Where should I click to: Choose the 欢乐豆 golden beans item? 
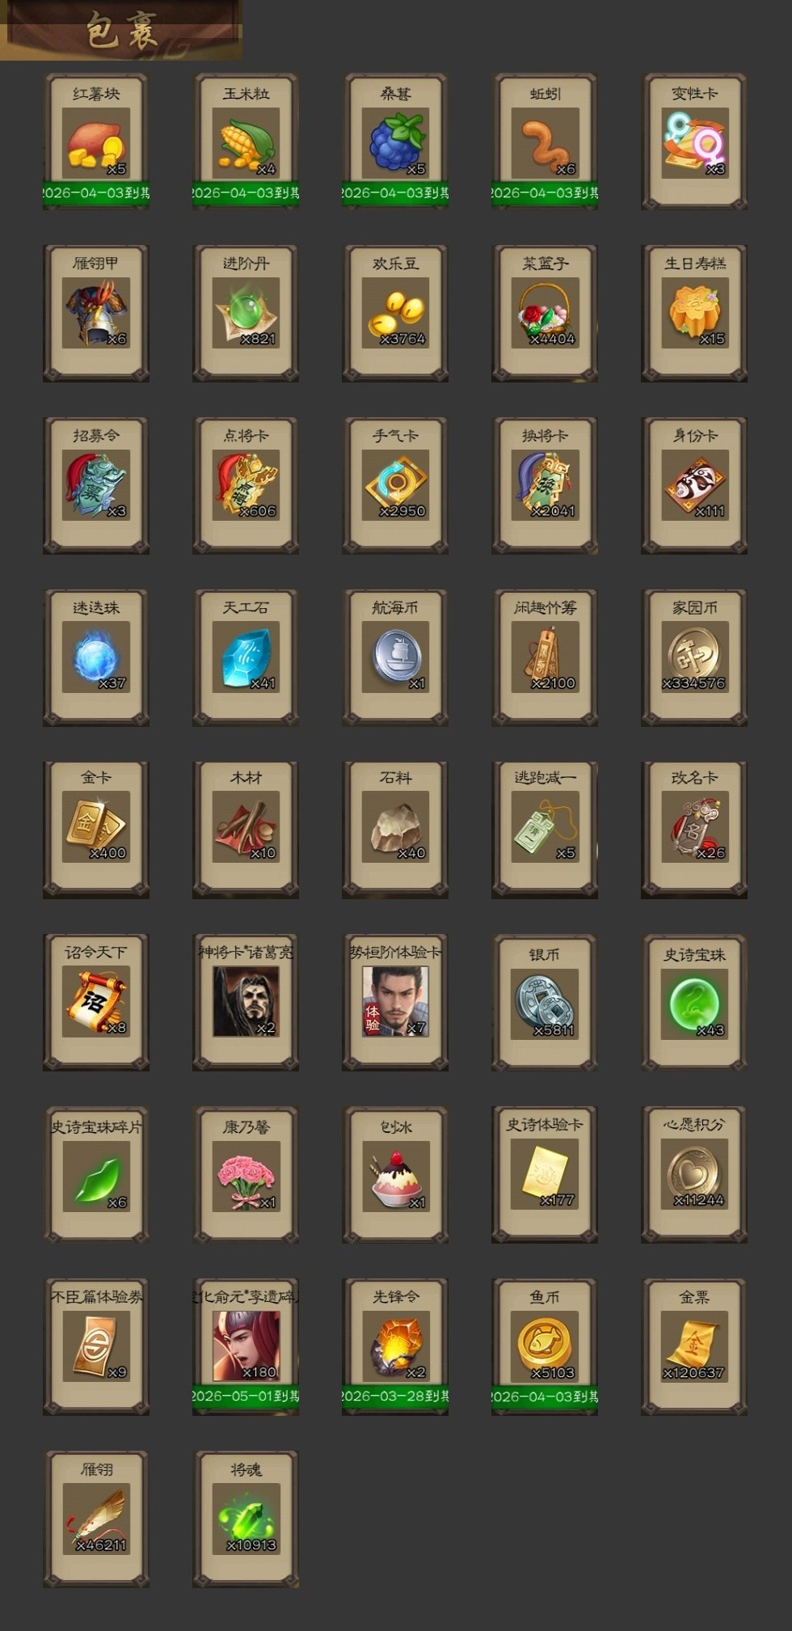395,314
